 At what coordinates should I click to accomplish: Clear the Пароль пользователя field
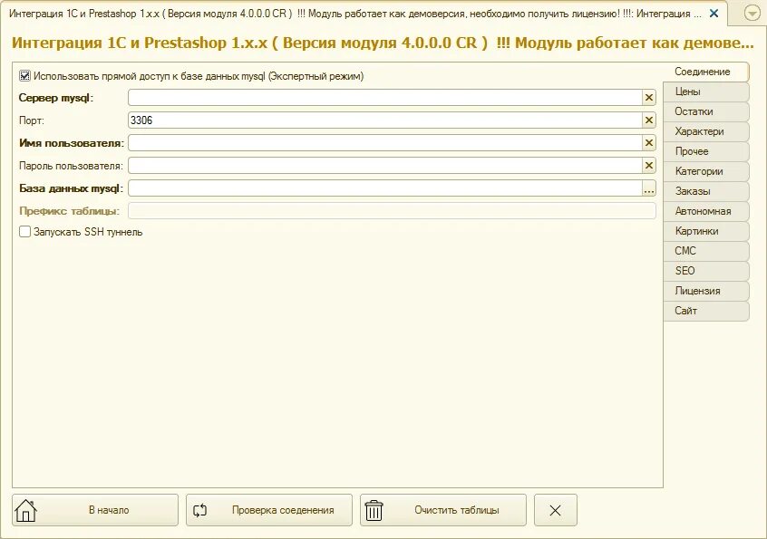pos(648,166)
